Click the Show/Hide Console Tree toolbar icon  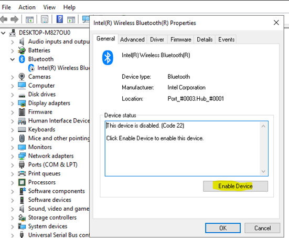(29, 19)
